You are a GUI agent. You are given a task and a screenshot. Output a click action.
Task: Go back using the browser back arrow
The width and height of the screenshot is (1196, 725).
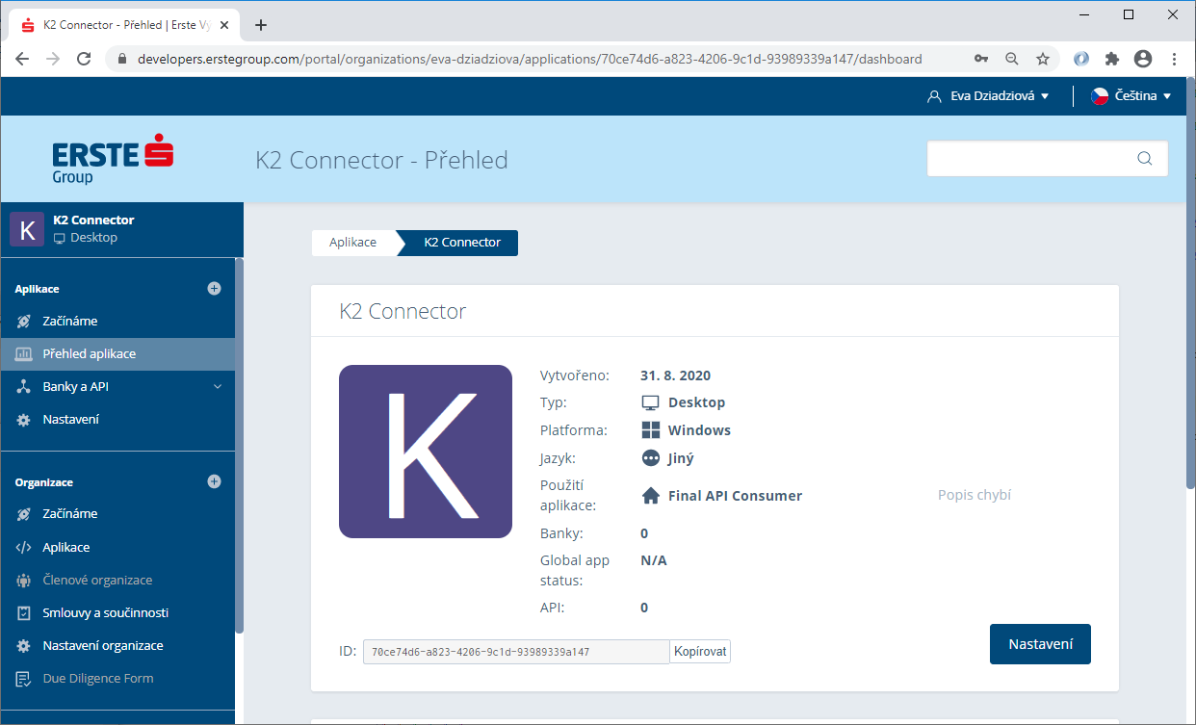tap(22, 59)
